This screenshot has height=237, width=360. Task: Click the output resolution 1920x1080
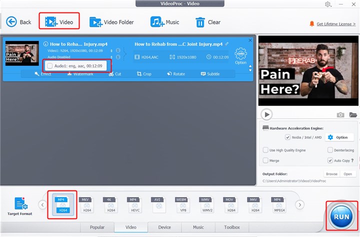183,57
